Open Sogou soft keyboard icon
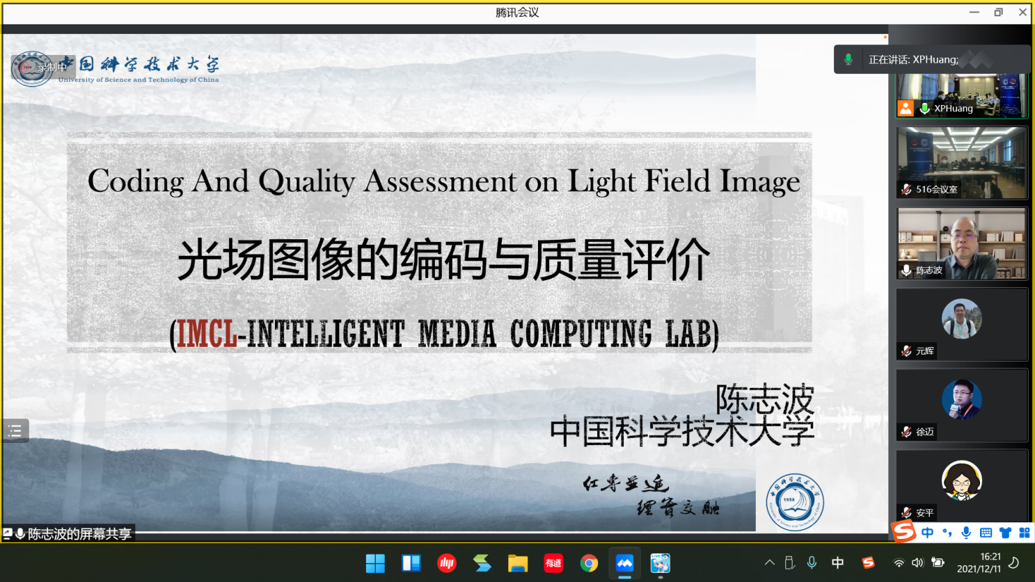 tap(986, 533)
